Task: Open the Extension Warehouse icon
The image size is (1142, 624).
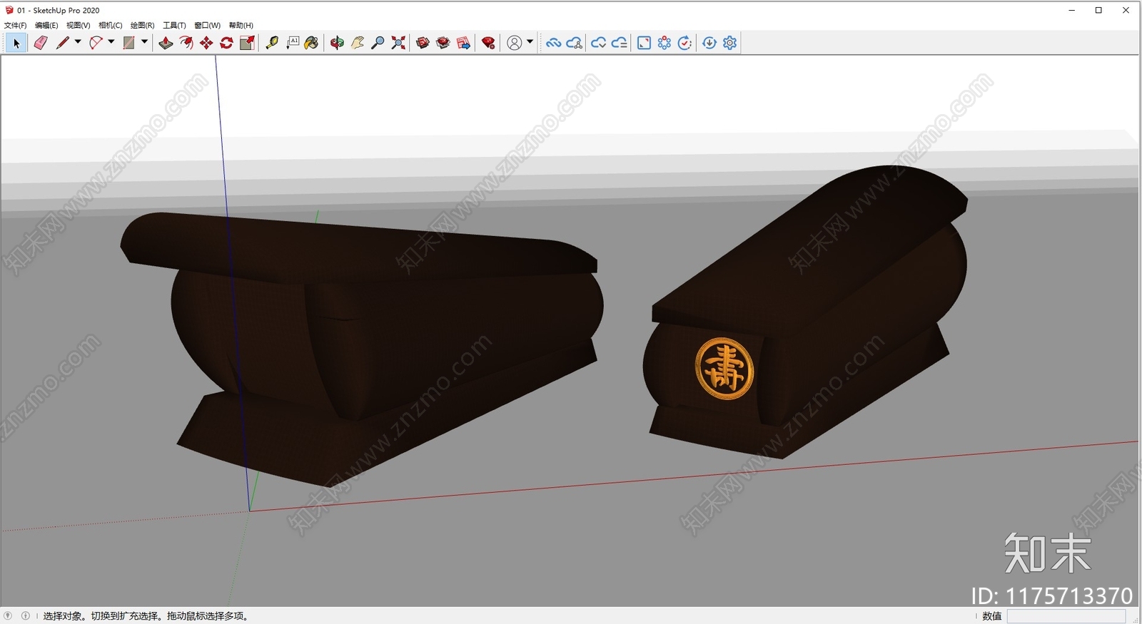Action: (x=443, y=44)
